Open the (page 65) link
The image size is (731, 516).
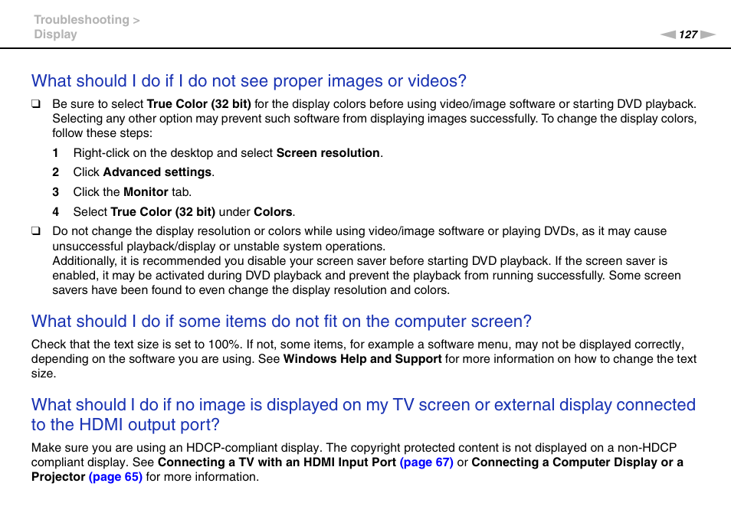[115, 477]
